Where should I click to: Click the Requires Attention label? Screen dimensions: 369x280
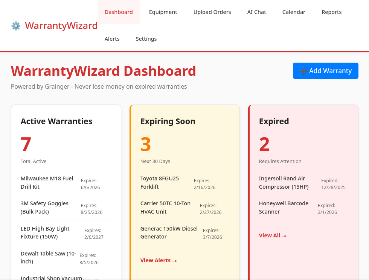280,162
